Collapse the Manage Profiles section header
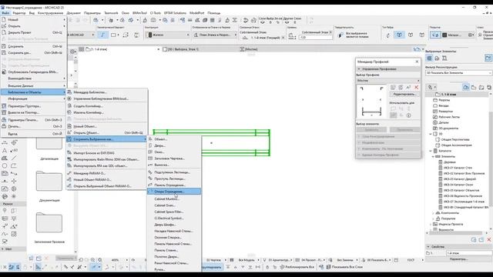The image size is (493, 277). tap(388, 68)
